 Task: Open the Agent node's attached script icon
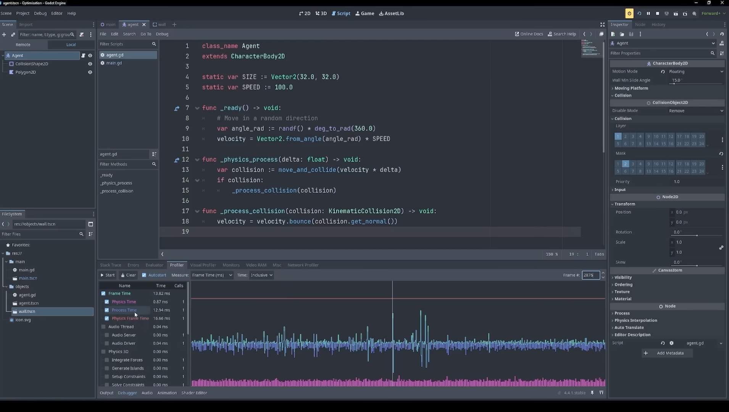[83, 55]
